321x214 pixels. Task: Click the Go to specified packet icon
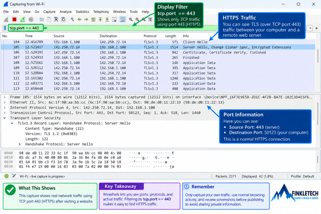pyautogui.click(x=93, y=19)
